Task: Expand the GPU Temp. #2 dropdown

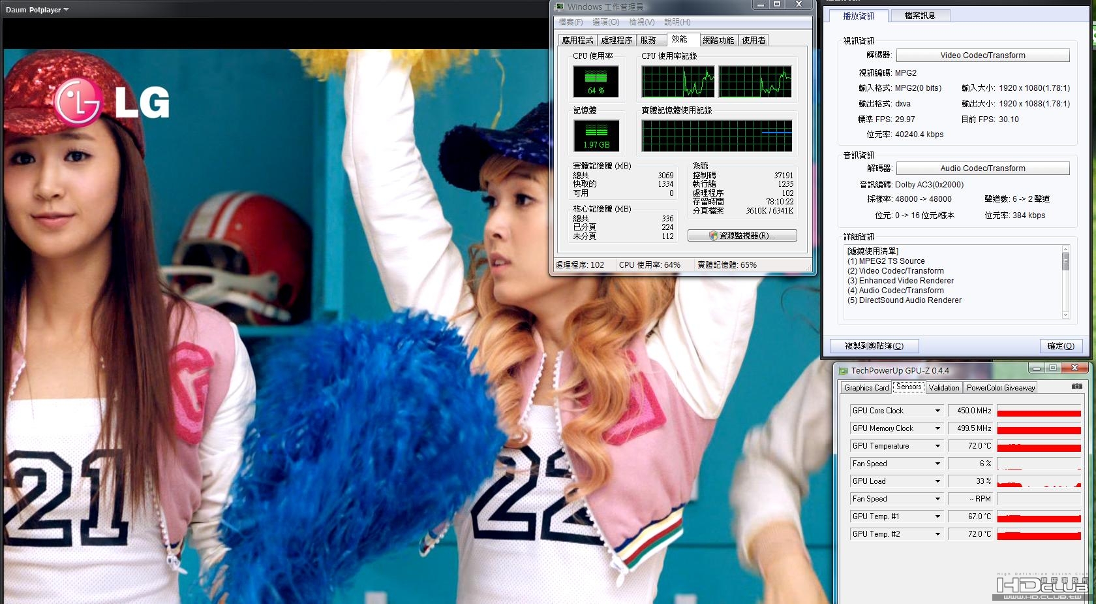Action: coord(937,534)
